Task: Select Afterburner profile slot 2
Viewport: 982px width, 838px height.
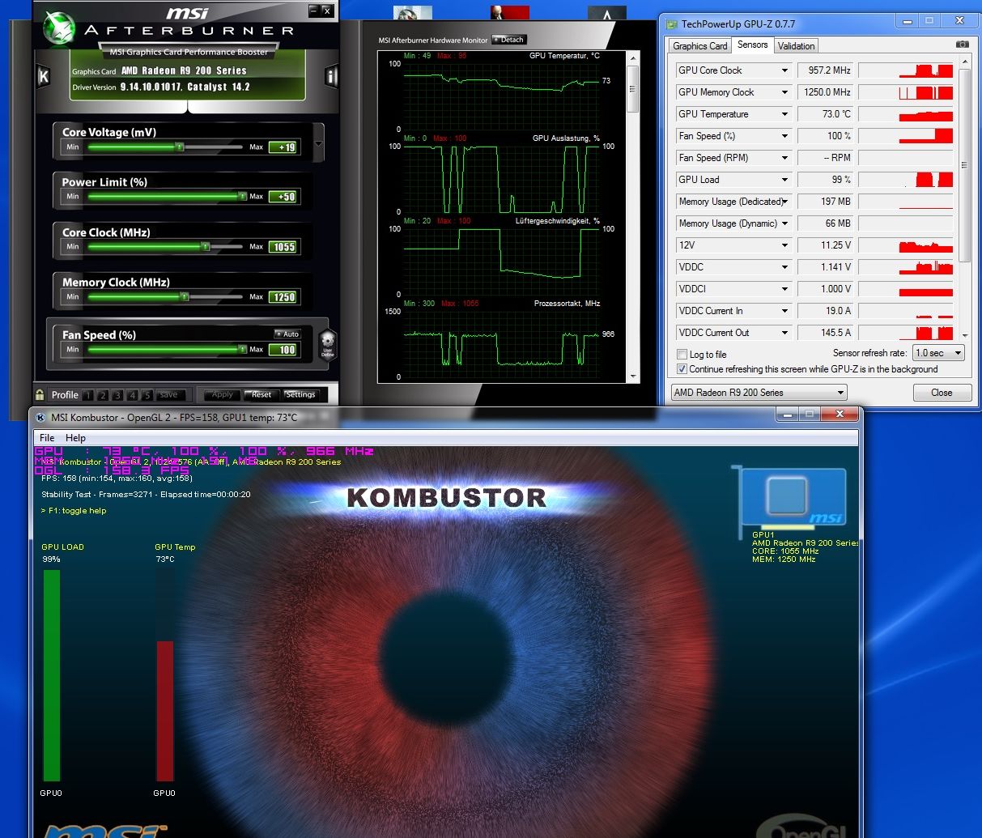Action: coord(103,395)
